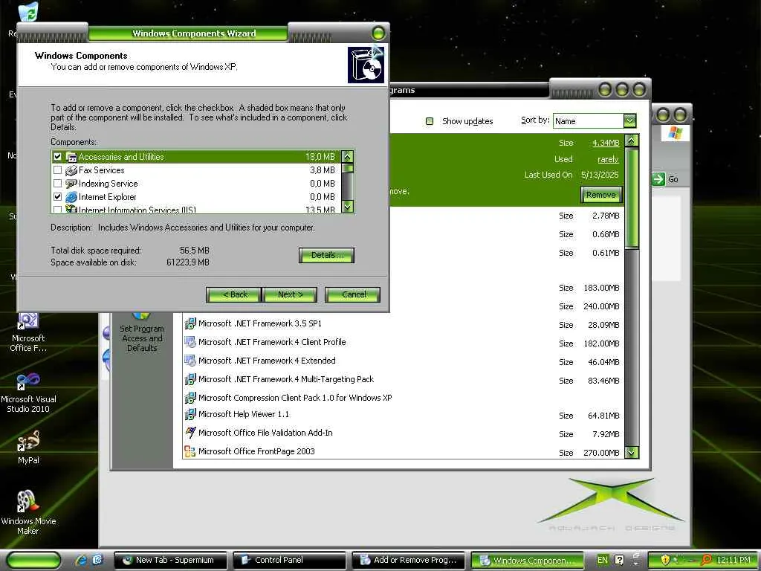The width and height of the screenshot is (761, 571).
Task: Tick the Indexing Service checkbox
Action: coord(58,184)
